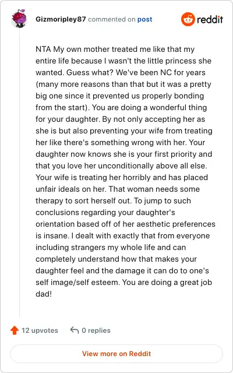Click the "commented on" text in header

(x=111, y=19)
